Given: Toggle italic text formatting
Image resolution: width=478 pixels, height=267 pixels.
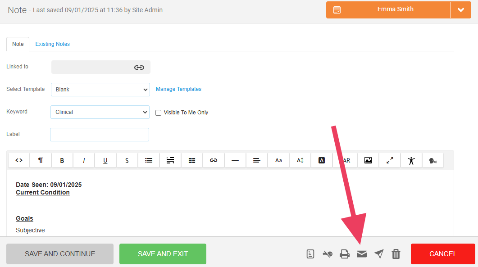Looking at the screenshot, I should [84, 160].
